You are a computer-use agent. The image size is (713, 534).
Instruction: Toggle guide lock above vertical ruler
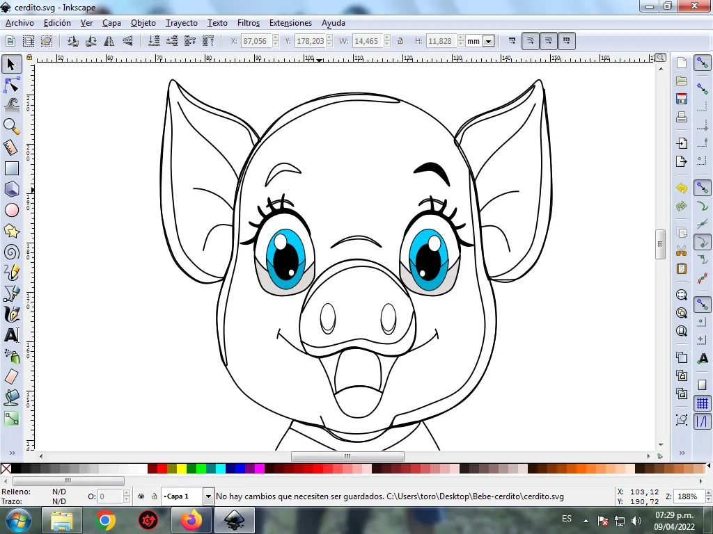coord(29,57)
